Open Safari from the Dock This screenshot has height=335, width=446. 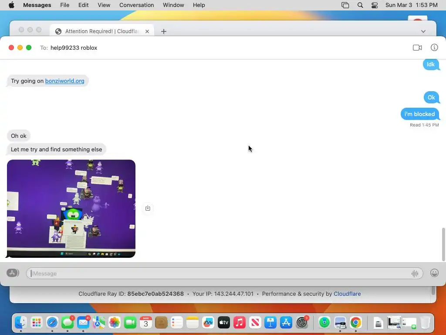point(52,322)
